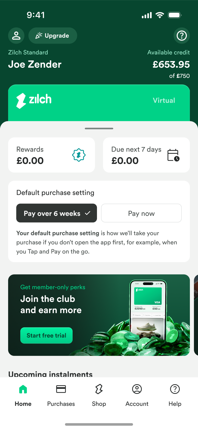
Task: Tap the Upgrade button
Action: pos(53,36)
